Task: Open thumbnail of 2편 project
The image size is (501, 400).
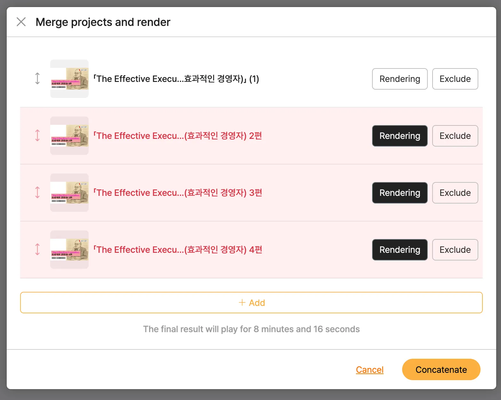Action: pos(69,136)
